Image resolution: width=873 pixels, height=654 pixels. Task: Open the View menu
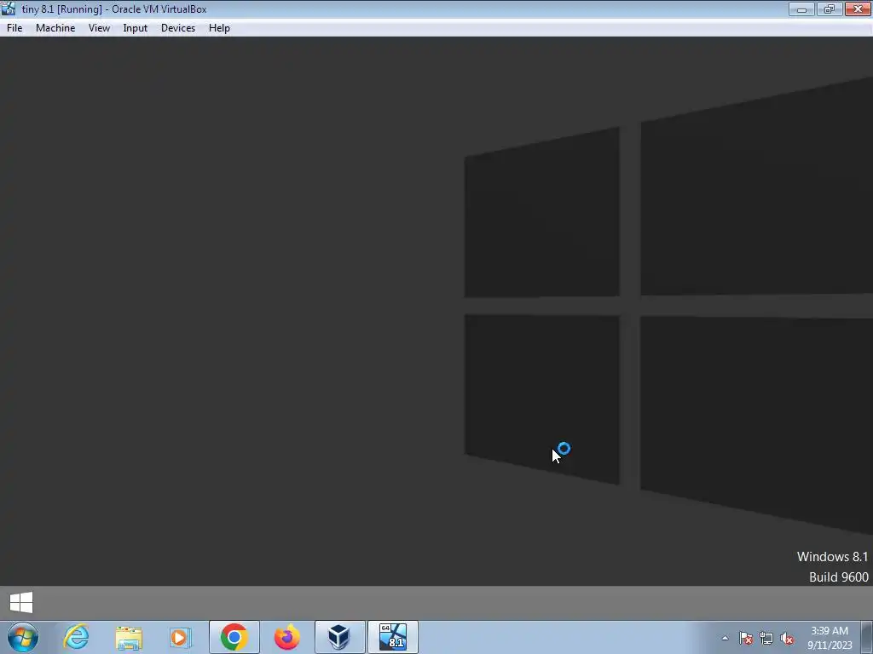pyautogui.click(x=99, y=28)
